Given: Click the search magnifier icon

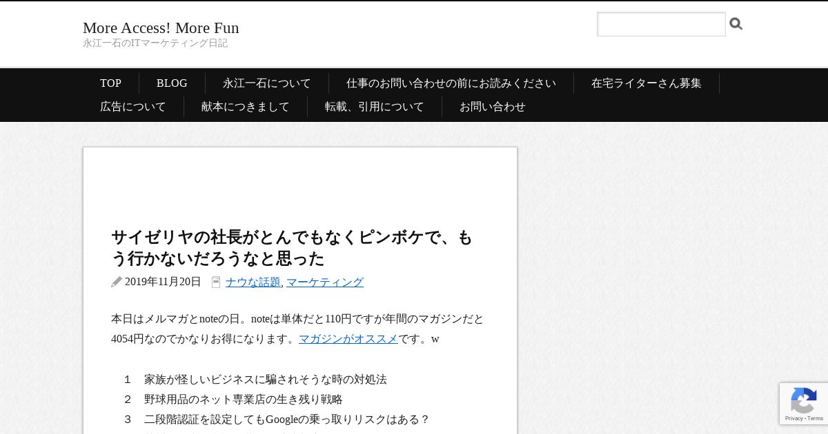Looking at the screenshot, I should (x=736, y=24).
